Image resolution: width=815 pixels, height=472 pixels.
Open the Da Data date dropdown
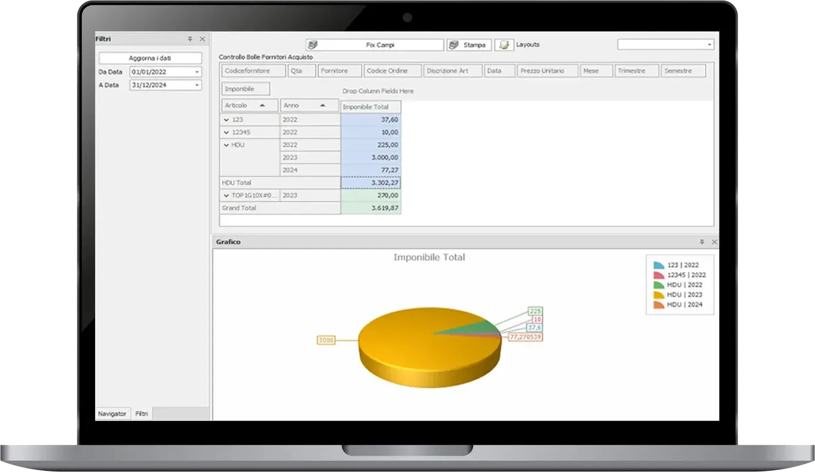tap(197, 72)
